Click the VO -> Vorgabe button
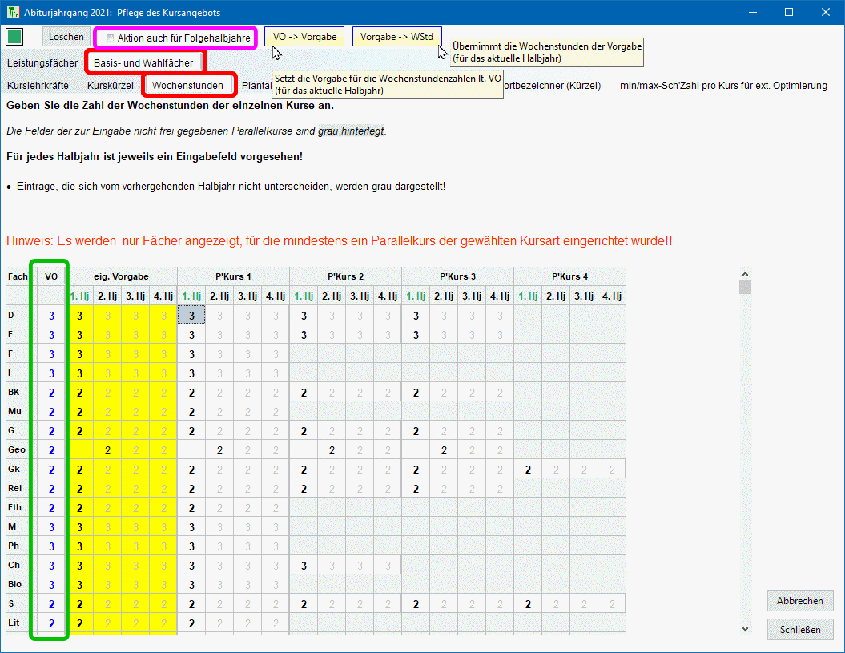The height and width of the screenshot is (653, 845). (x=304, y=37)
